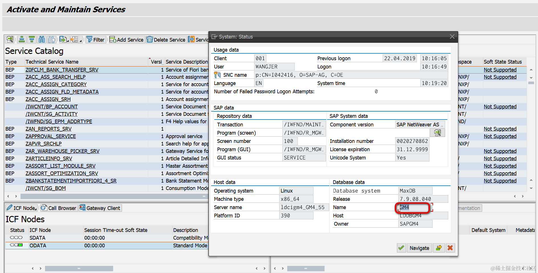
Task: Click the other kernel info arrow icon
Action: click(x=439, y=248)
